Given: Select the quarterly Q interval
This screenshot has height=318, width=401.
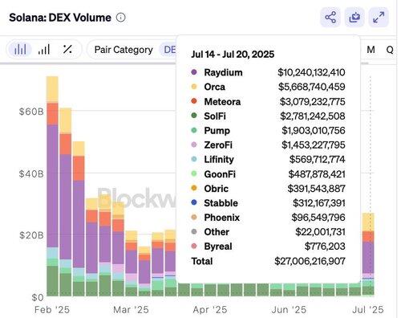Looking at the screenshot, I should click(x=390, y=50).
